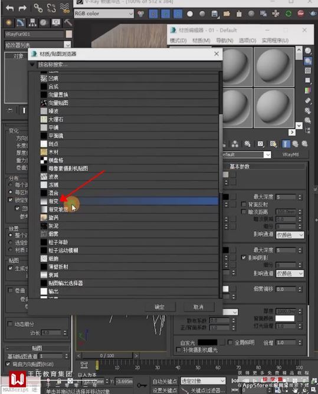Toggle the green channel in V-Ray frame buffer
Screen dimensions: 318x394
[165, 14]
